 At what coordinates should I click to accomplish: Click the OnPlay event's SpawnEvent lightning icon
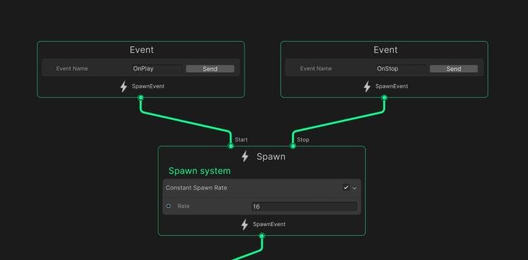[124, 87]
